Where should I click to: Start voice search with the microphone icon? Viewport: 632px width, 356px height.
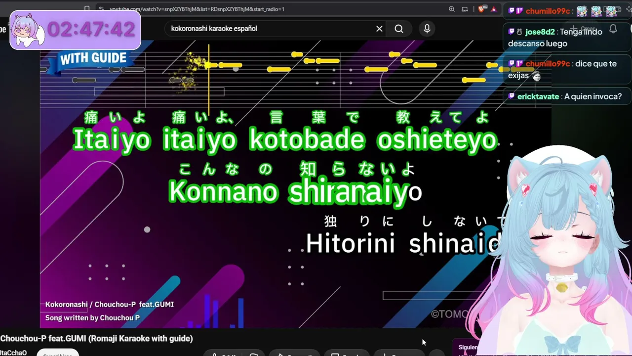427,29
